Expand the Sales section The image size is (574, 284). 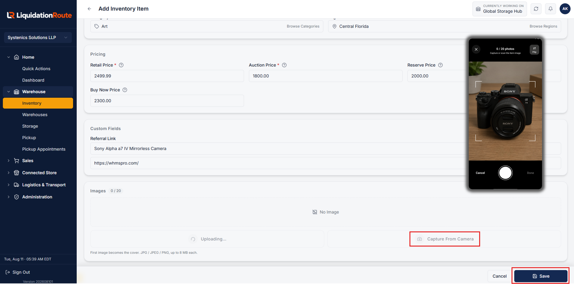[x=9, y=161]
